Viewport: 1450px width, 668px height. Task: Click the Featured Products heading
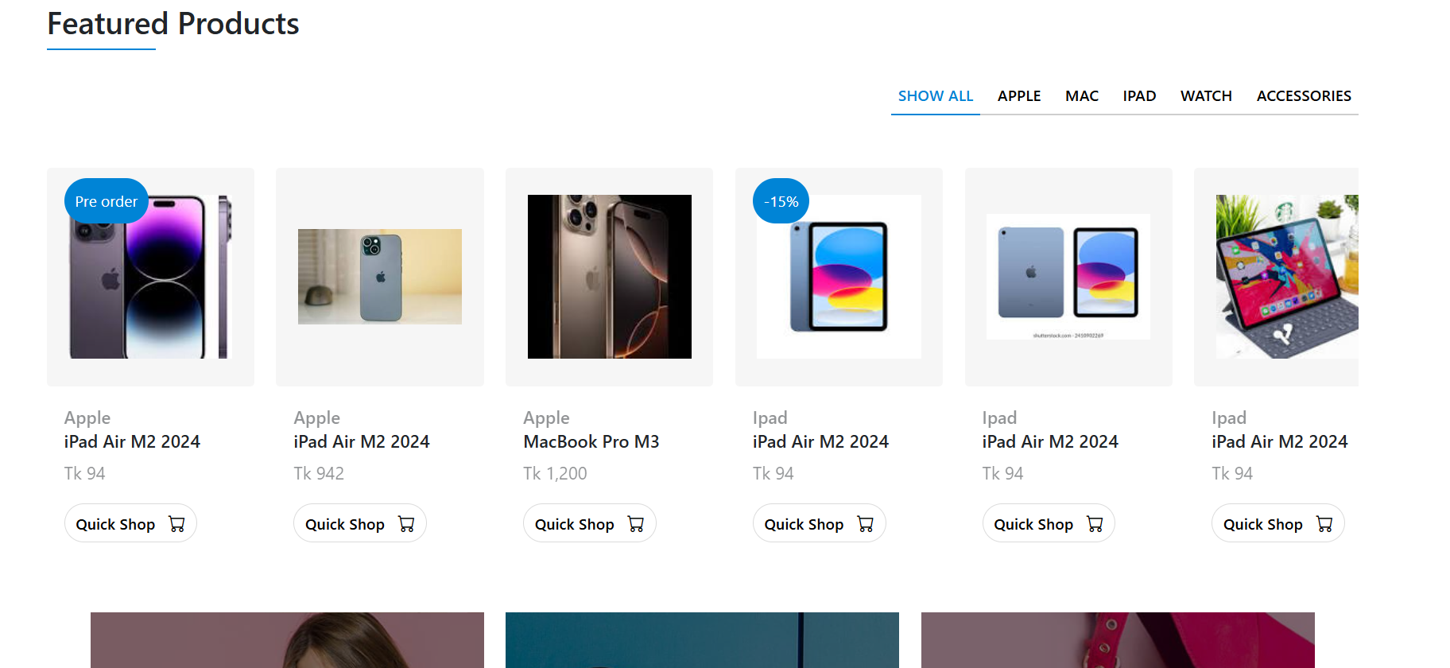click(173, 24)
